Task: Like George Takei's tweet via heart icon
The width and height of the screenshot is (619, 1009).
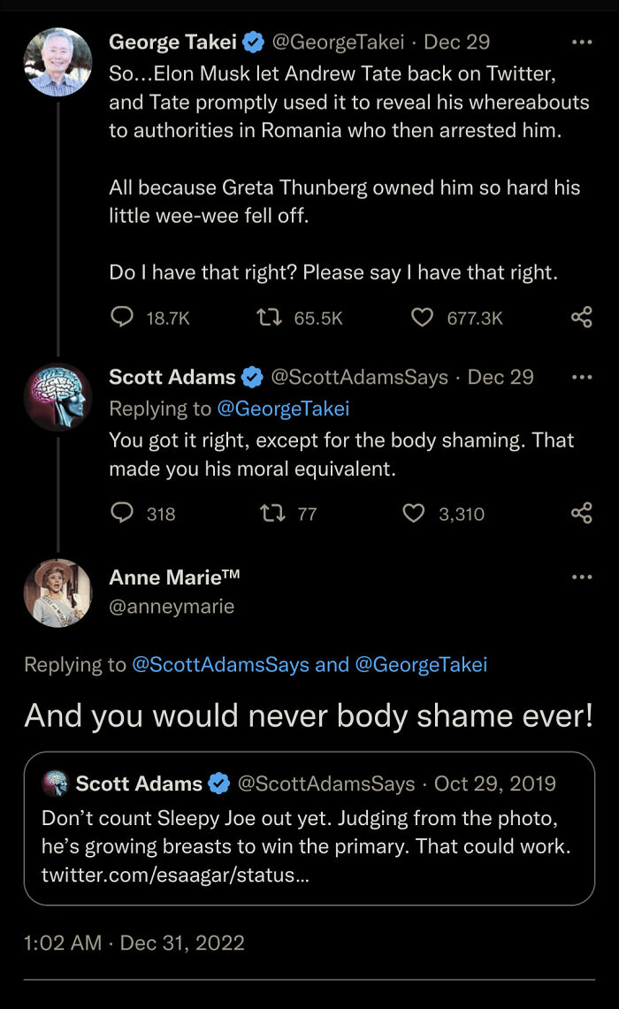Action: coord(422,317)
